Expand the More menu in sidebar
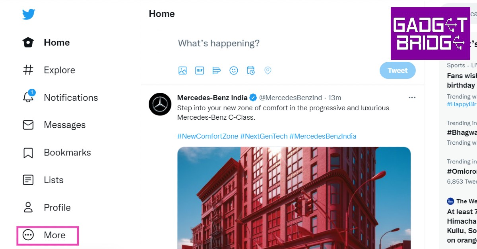 point(47,235)
